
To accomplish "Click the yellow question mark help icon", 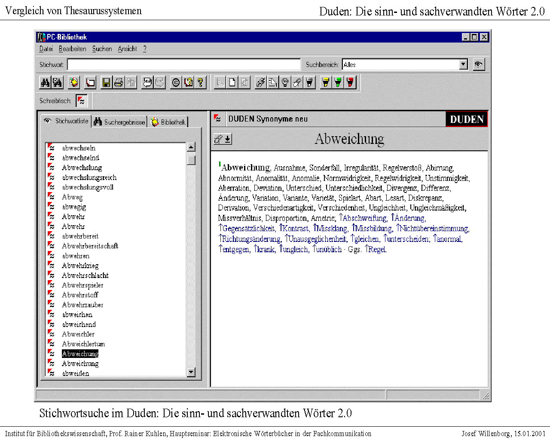I will (200, 82).
